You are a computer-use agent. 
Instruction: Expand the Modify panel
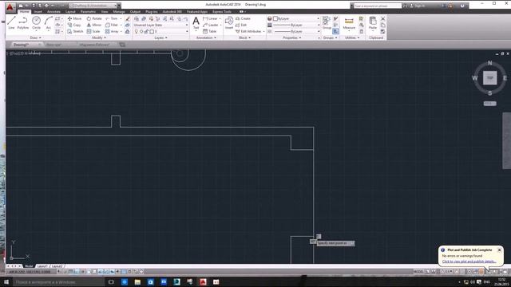click(99, 37)
